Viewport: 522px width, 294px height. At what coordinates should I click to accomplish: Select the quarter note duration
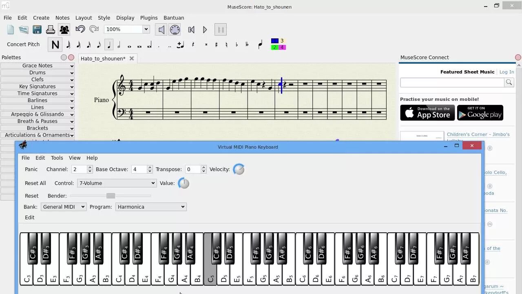(x=109, y=45)
